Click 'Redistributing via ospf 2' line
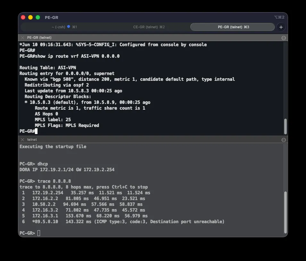306x261 pixels. (x=57, y=85)
